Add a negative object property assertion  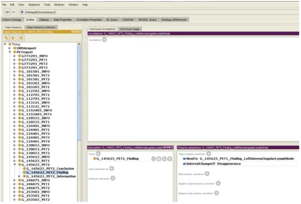pyautogui.click(x=218, y=183)
